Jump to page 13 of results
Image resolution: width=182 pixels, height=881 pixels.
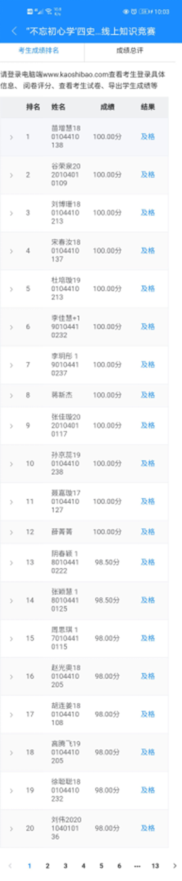(155, 866)
